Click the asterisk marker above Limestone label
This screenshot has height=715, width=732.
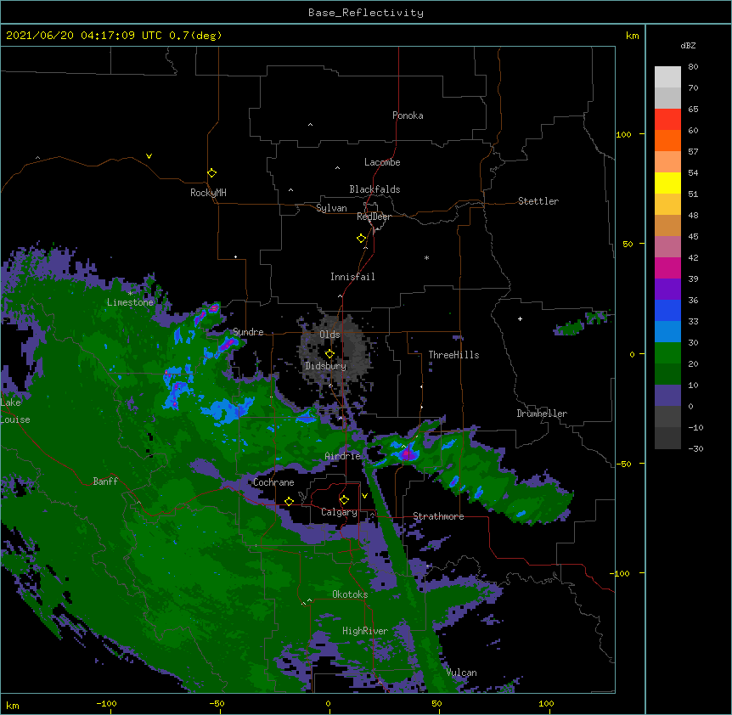[x=130, y=294]
